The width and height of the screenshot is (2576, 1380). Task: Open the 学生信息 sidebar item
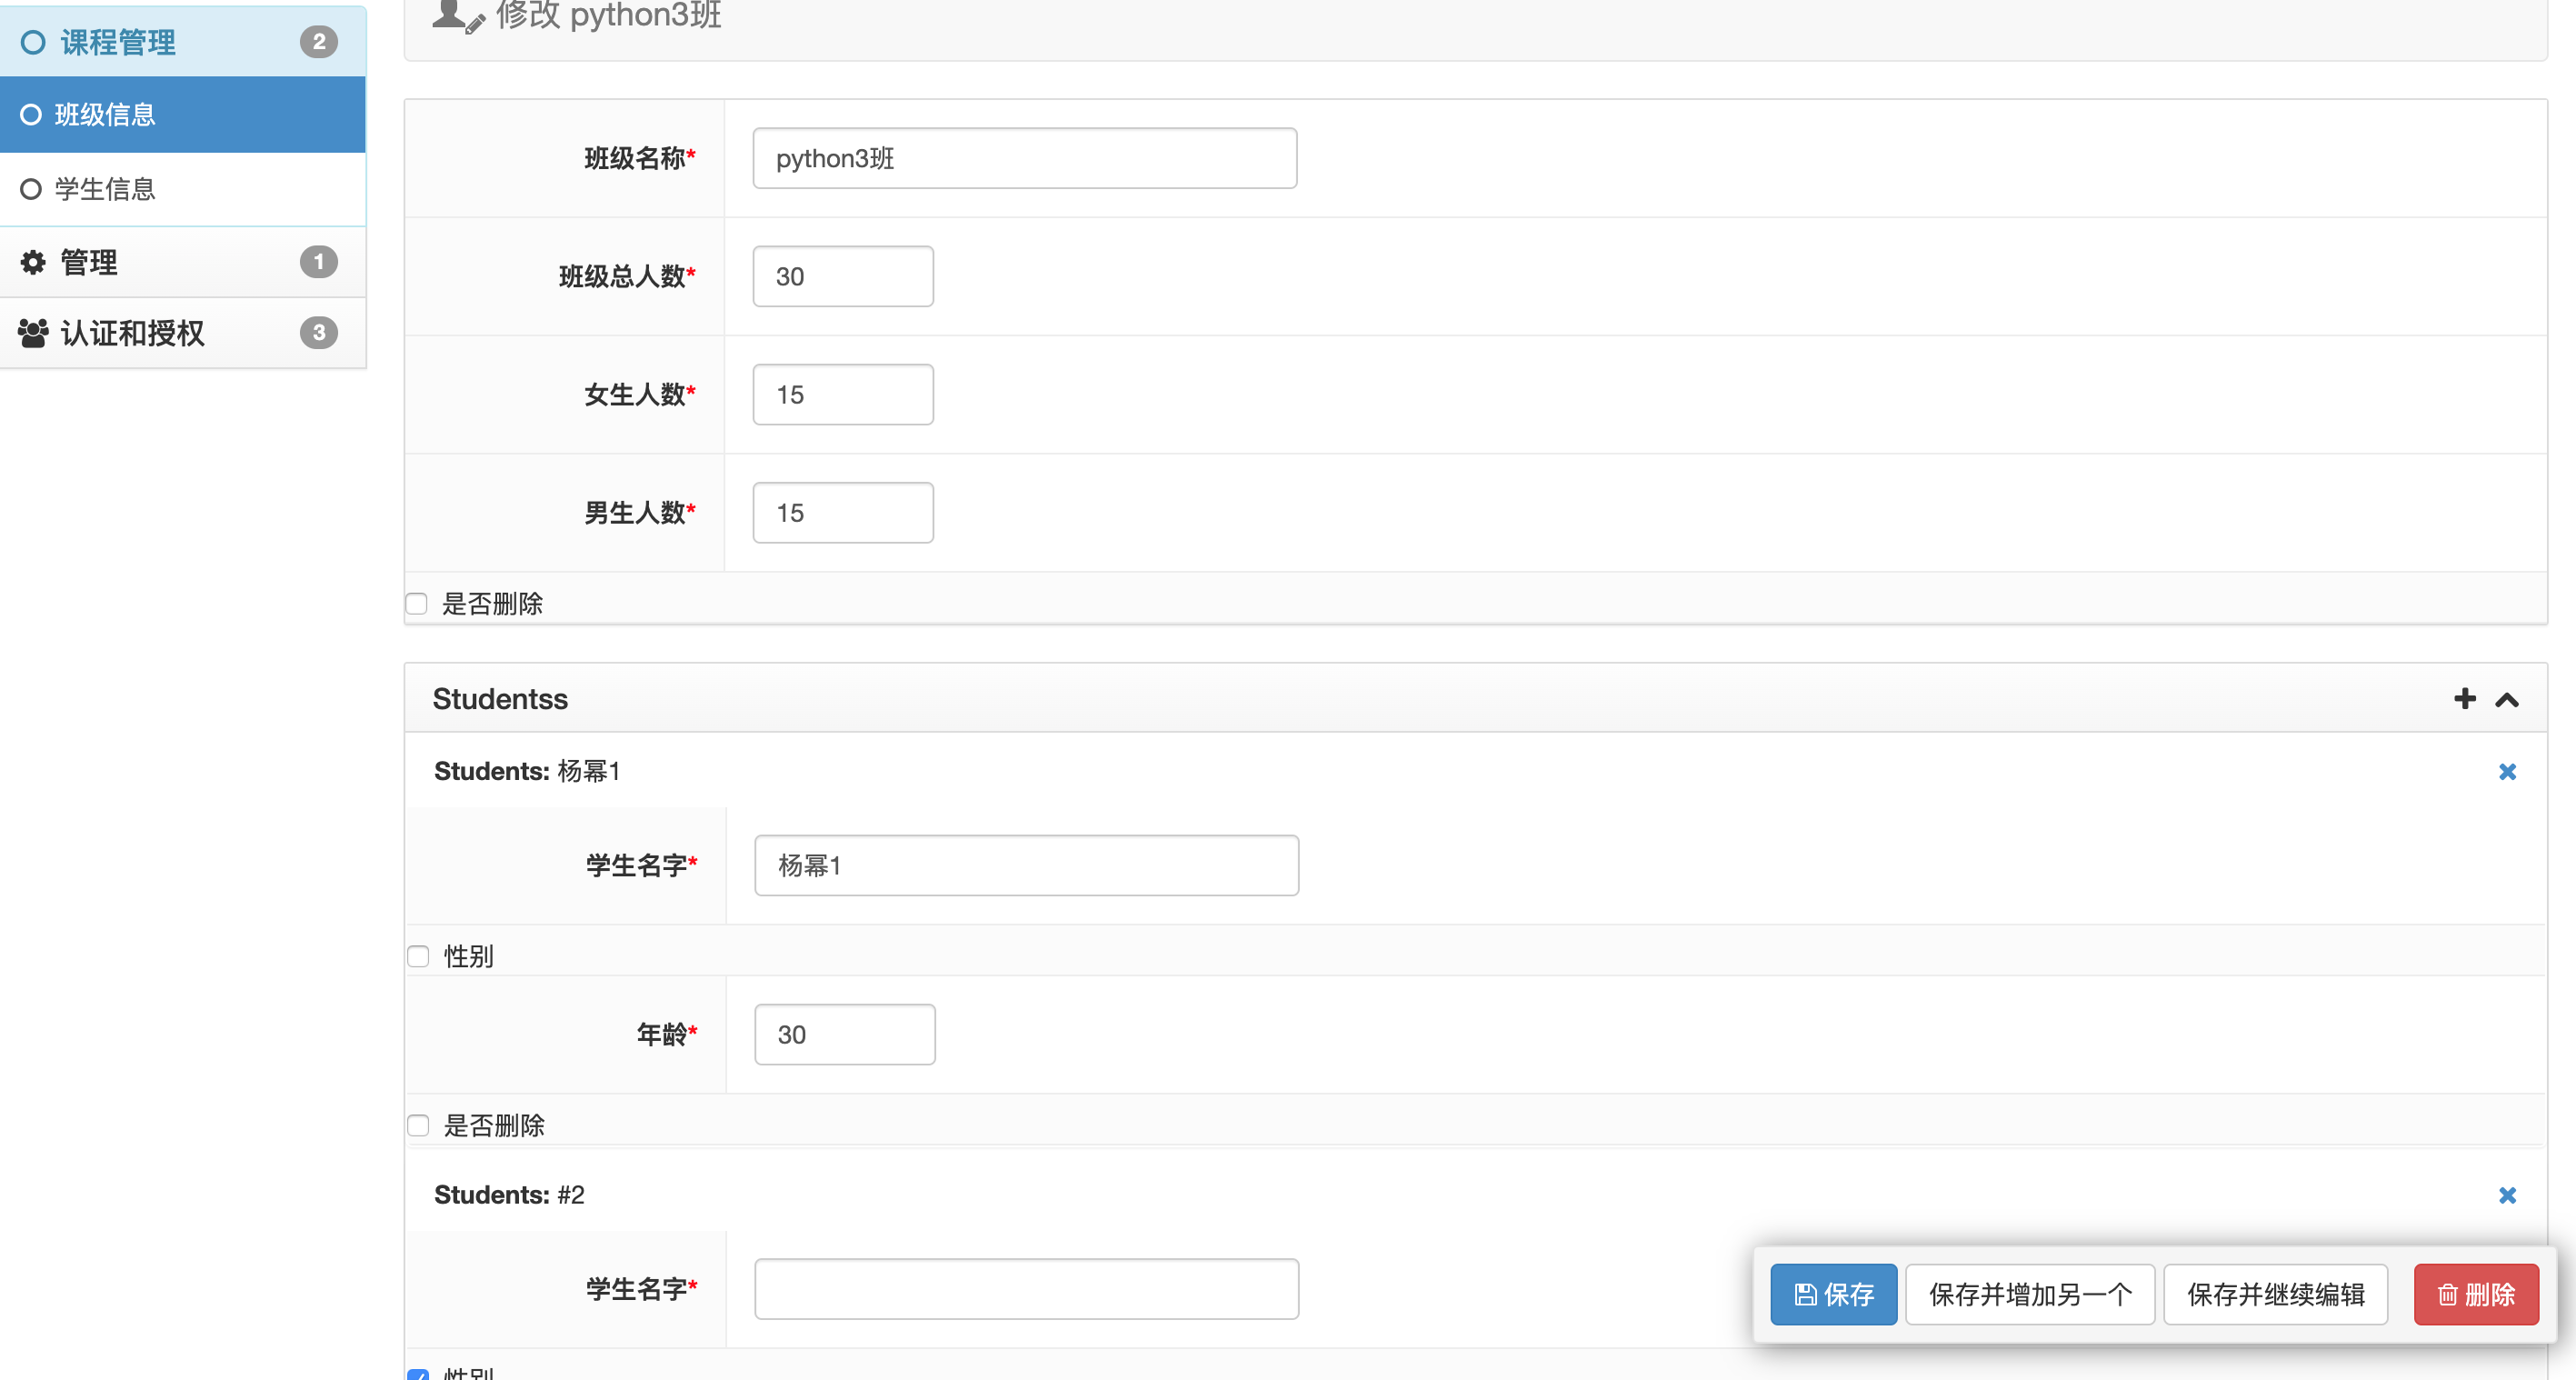[105, 188]
